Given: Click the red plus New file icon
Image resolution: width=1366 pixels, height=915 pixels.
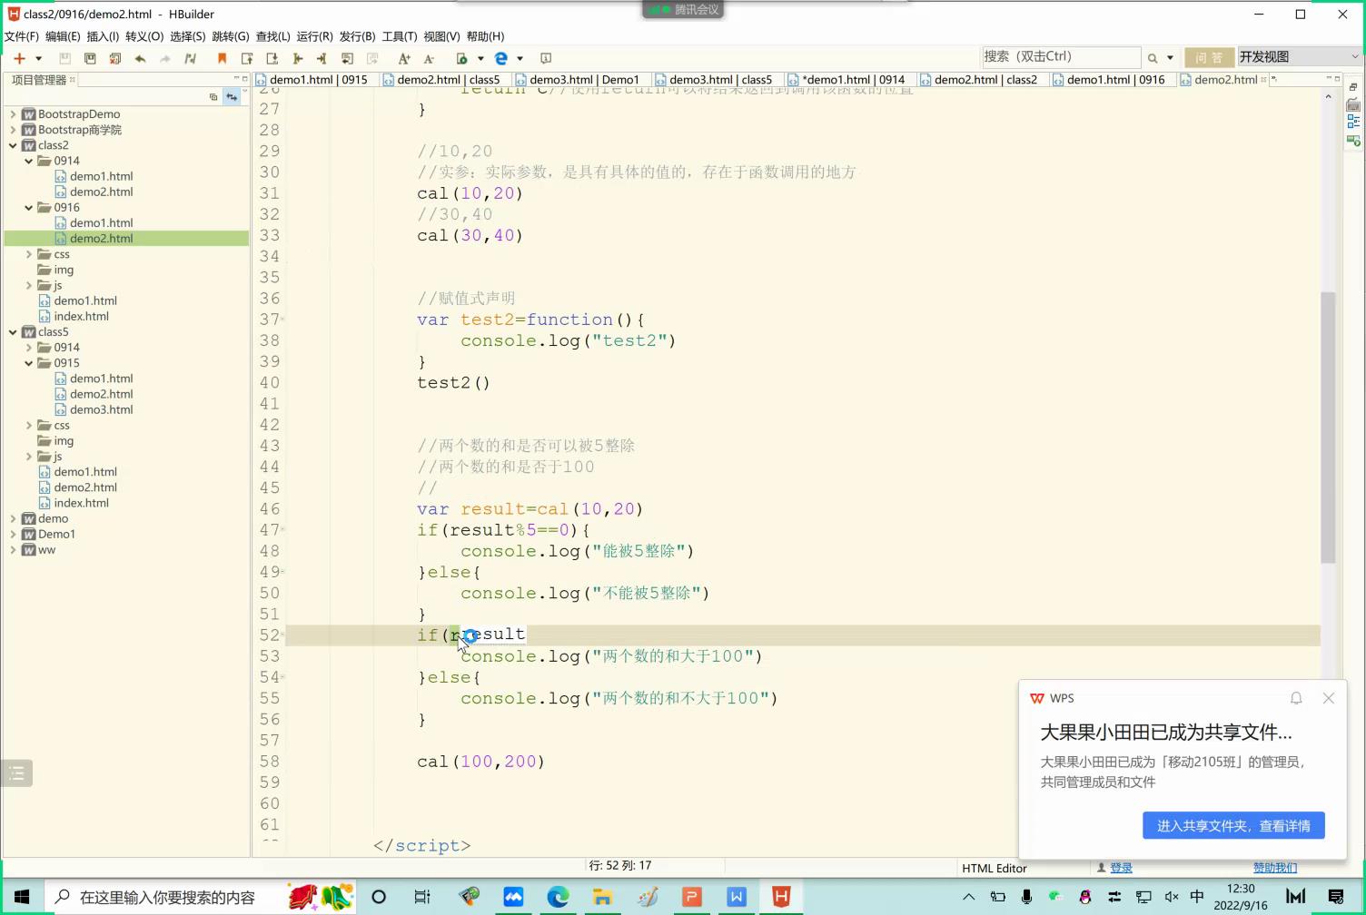Looking at the screenshot, I should tap(19, 58).
